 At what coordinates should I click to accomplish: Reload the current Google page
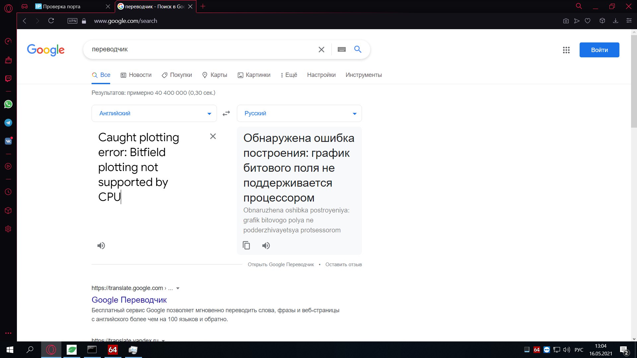tap(51, 21)
